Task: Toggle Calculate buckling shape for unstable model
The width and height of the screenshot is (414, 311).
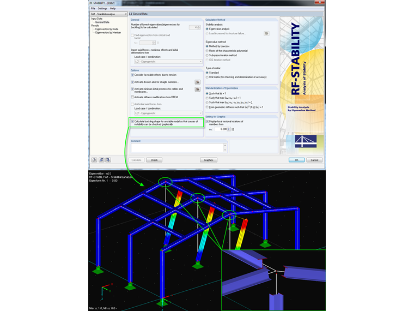Action: (x=132, y=122)
